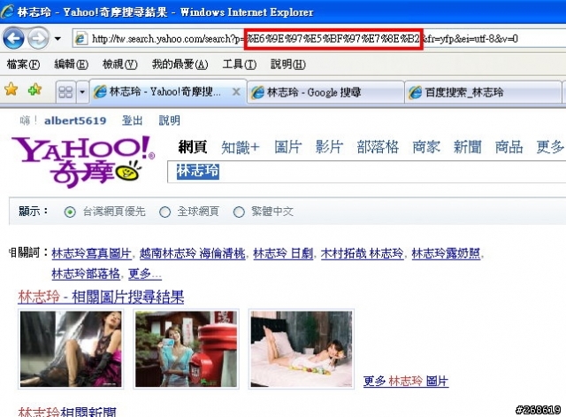The height and width of the screenshot is (417, 566).
Task: Open 林志玲 - 相關圖片搜尋結果 heading link
Action: (x=101, y=297)
